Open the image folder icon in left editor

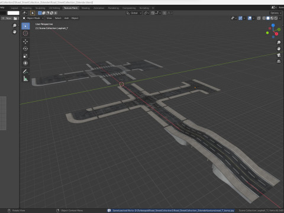(x=15, y=18)
